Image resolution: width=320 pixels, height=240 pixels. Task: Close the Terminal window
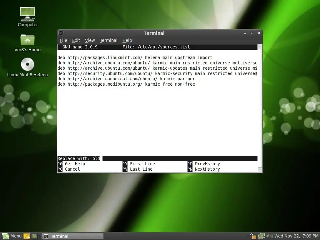tap(258, 33)
